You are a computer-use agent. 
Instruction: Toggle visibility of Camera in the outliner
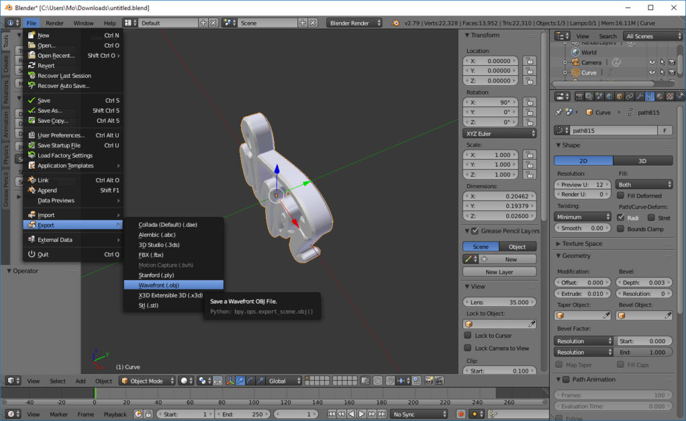coord(652,62)
